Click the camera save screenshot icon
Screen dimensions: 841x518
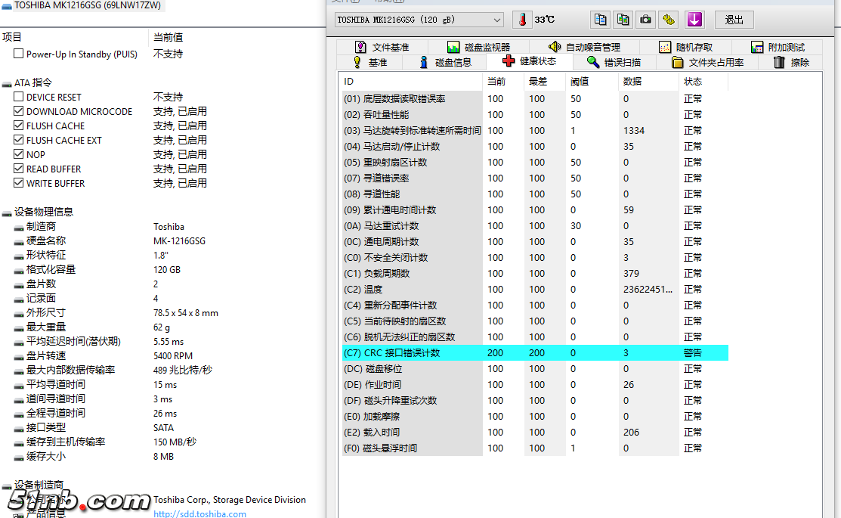coord(646,20)
